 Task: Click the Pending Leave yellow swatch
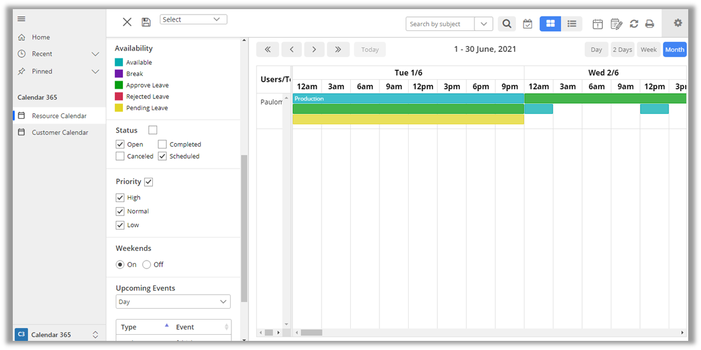click(x=119, y=108)
